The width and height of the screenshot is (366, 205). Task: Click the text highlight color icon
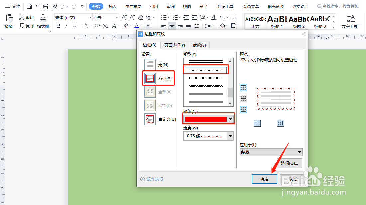click(126, 26)
